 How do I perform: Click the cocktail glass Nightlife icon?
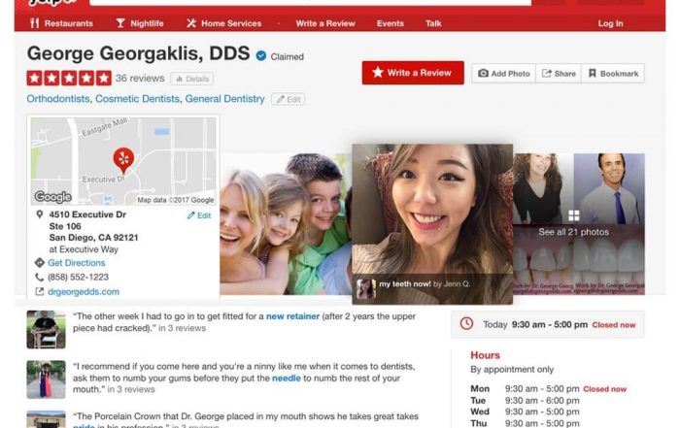point(120,23)
